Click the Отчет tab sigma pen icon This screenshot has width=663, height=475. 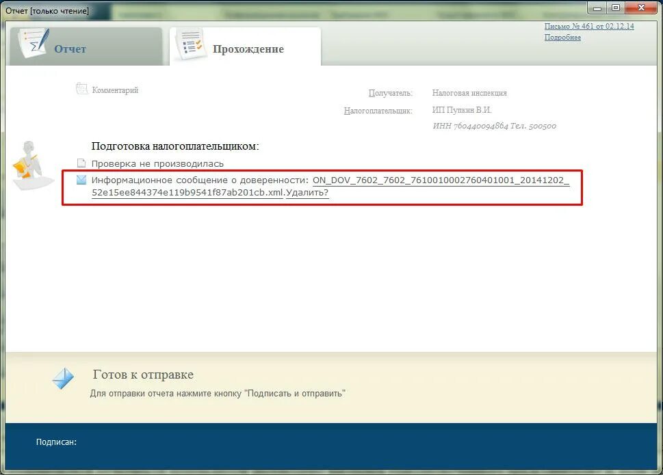pyautogui.click(x=33, y=44)
